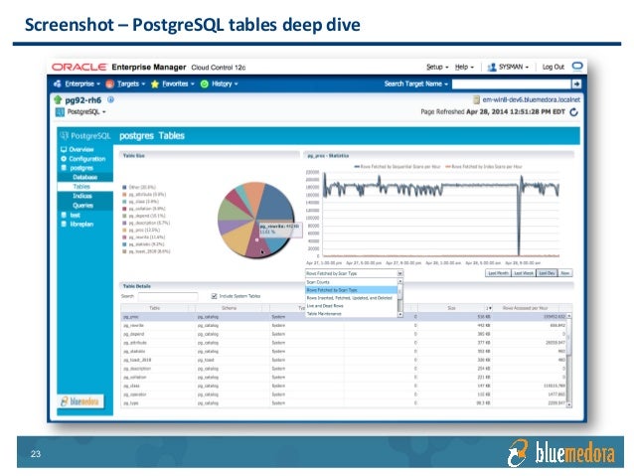
Task: Select Queries in the sidebar
Action: coord(84,205)
